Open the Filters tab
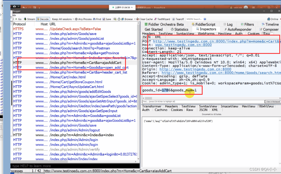Viewport: 281px width, 174px height. (247, 24)
